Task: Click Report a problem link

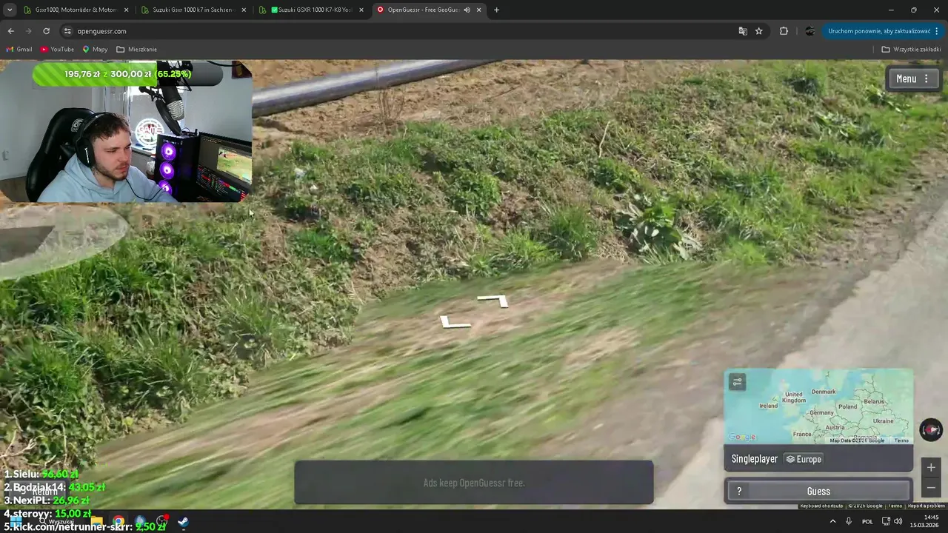Action: pyautogui.click(x=926, y=506)
